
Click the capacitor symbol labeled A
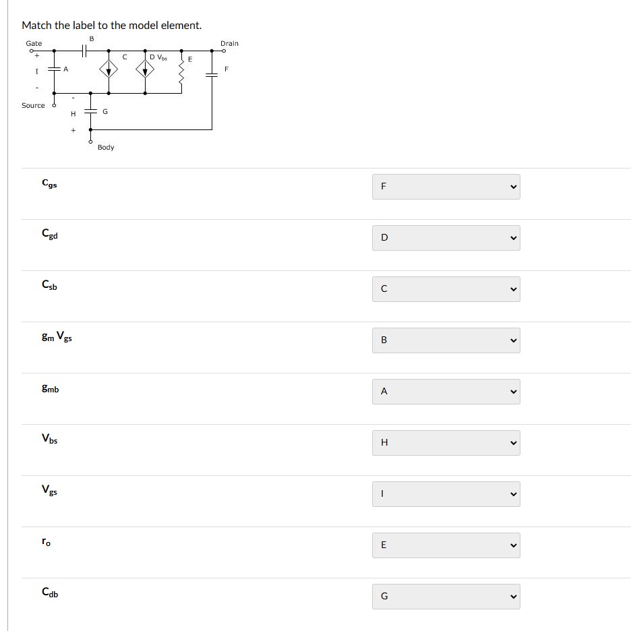click(53, 70)
